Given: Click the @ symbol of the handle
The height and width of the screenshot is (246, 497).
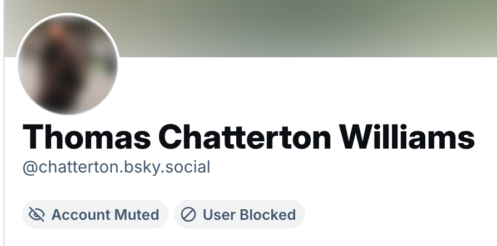Looking at the screenshot, I should click(x=31, y=168).
